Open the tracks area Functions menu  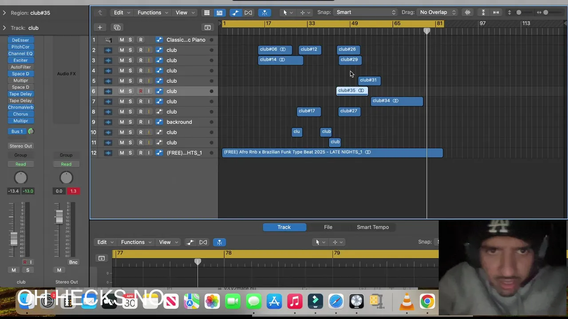coord(152,12)
